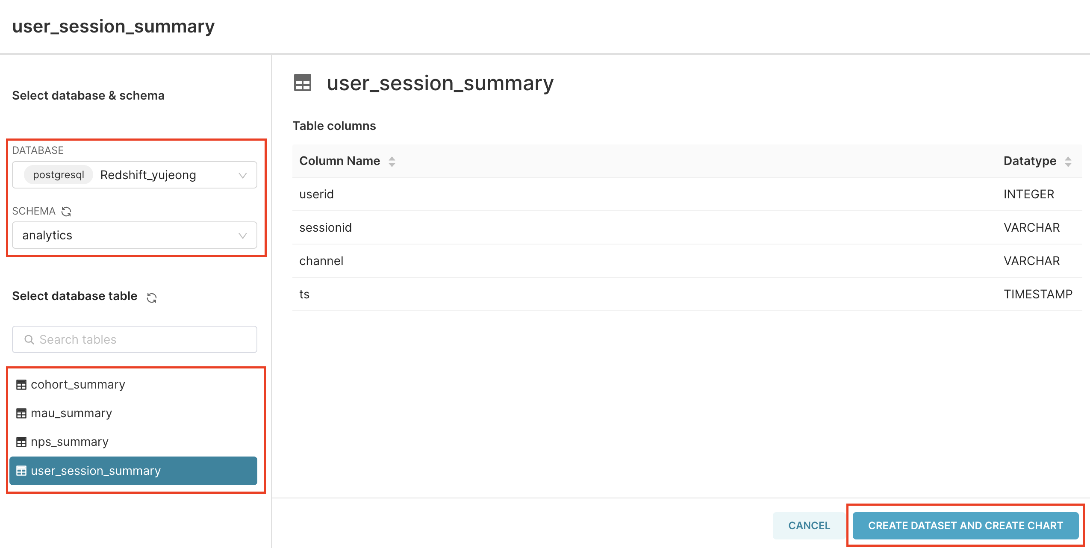
Task: Click Create Dataset and Create Chart button
Action: coord(965,525)
